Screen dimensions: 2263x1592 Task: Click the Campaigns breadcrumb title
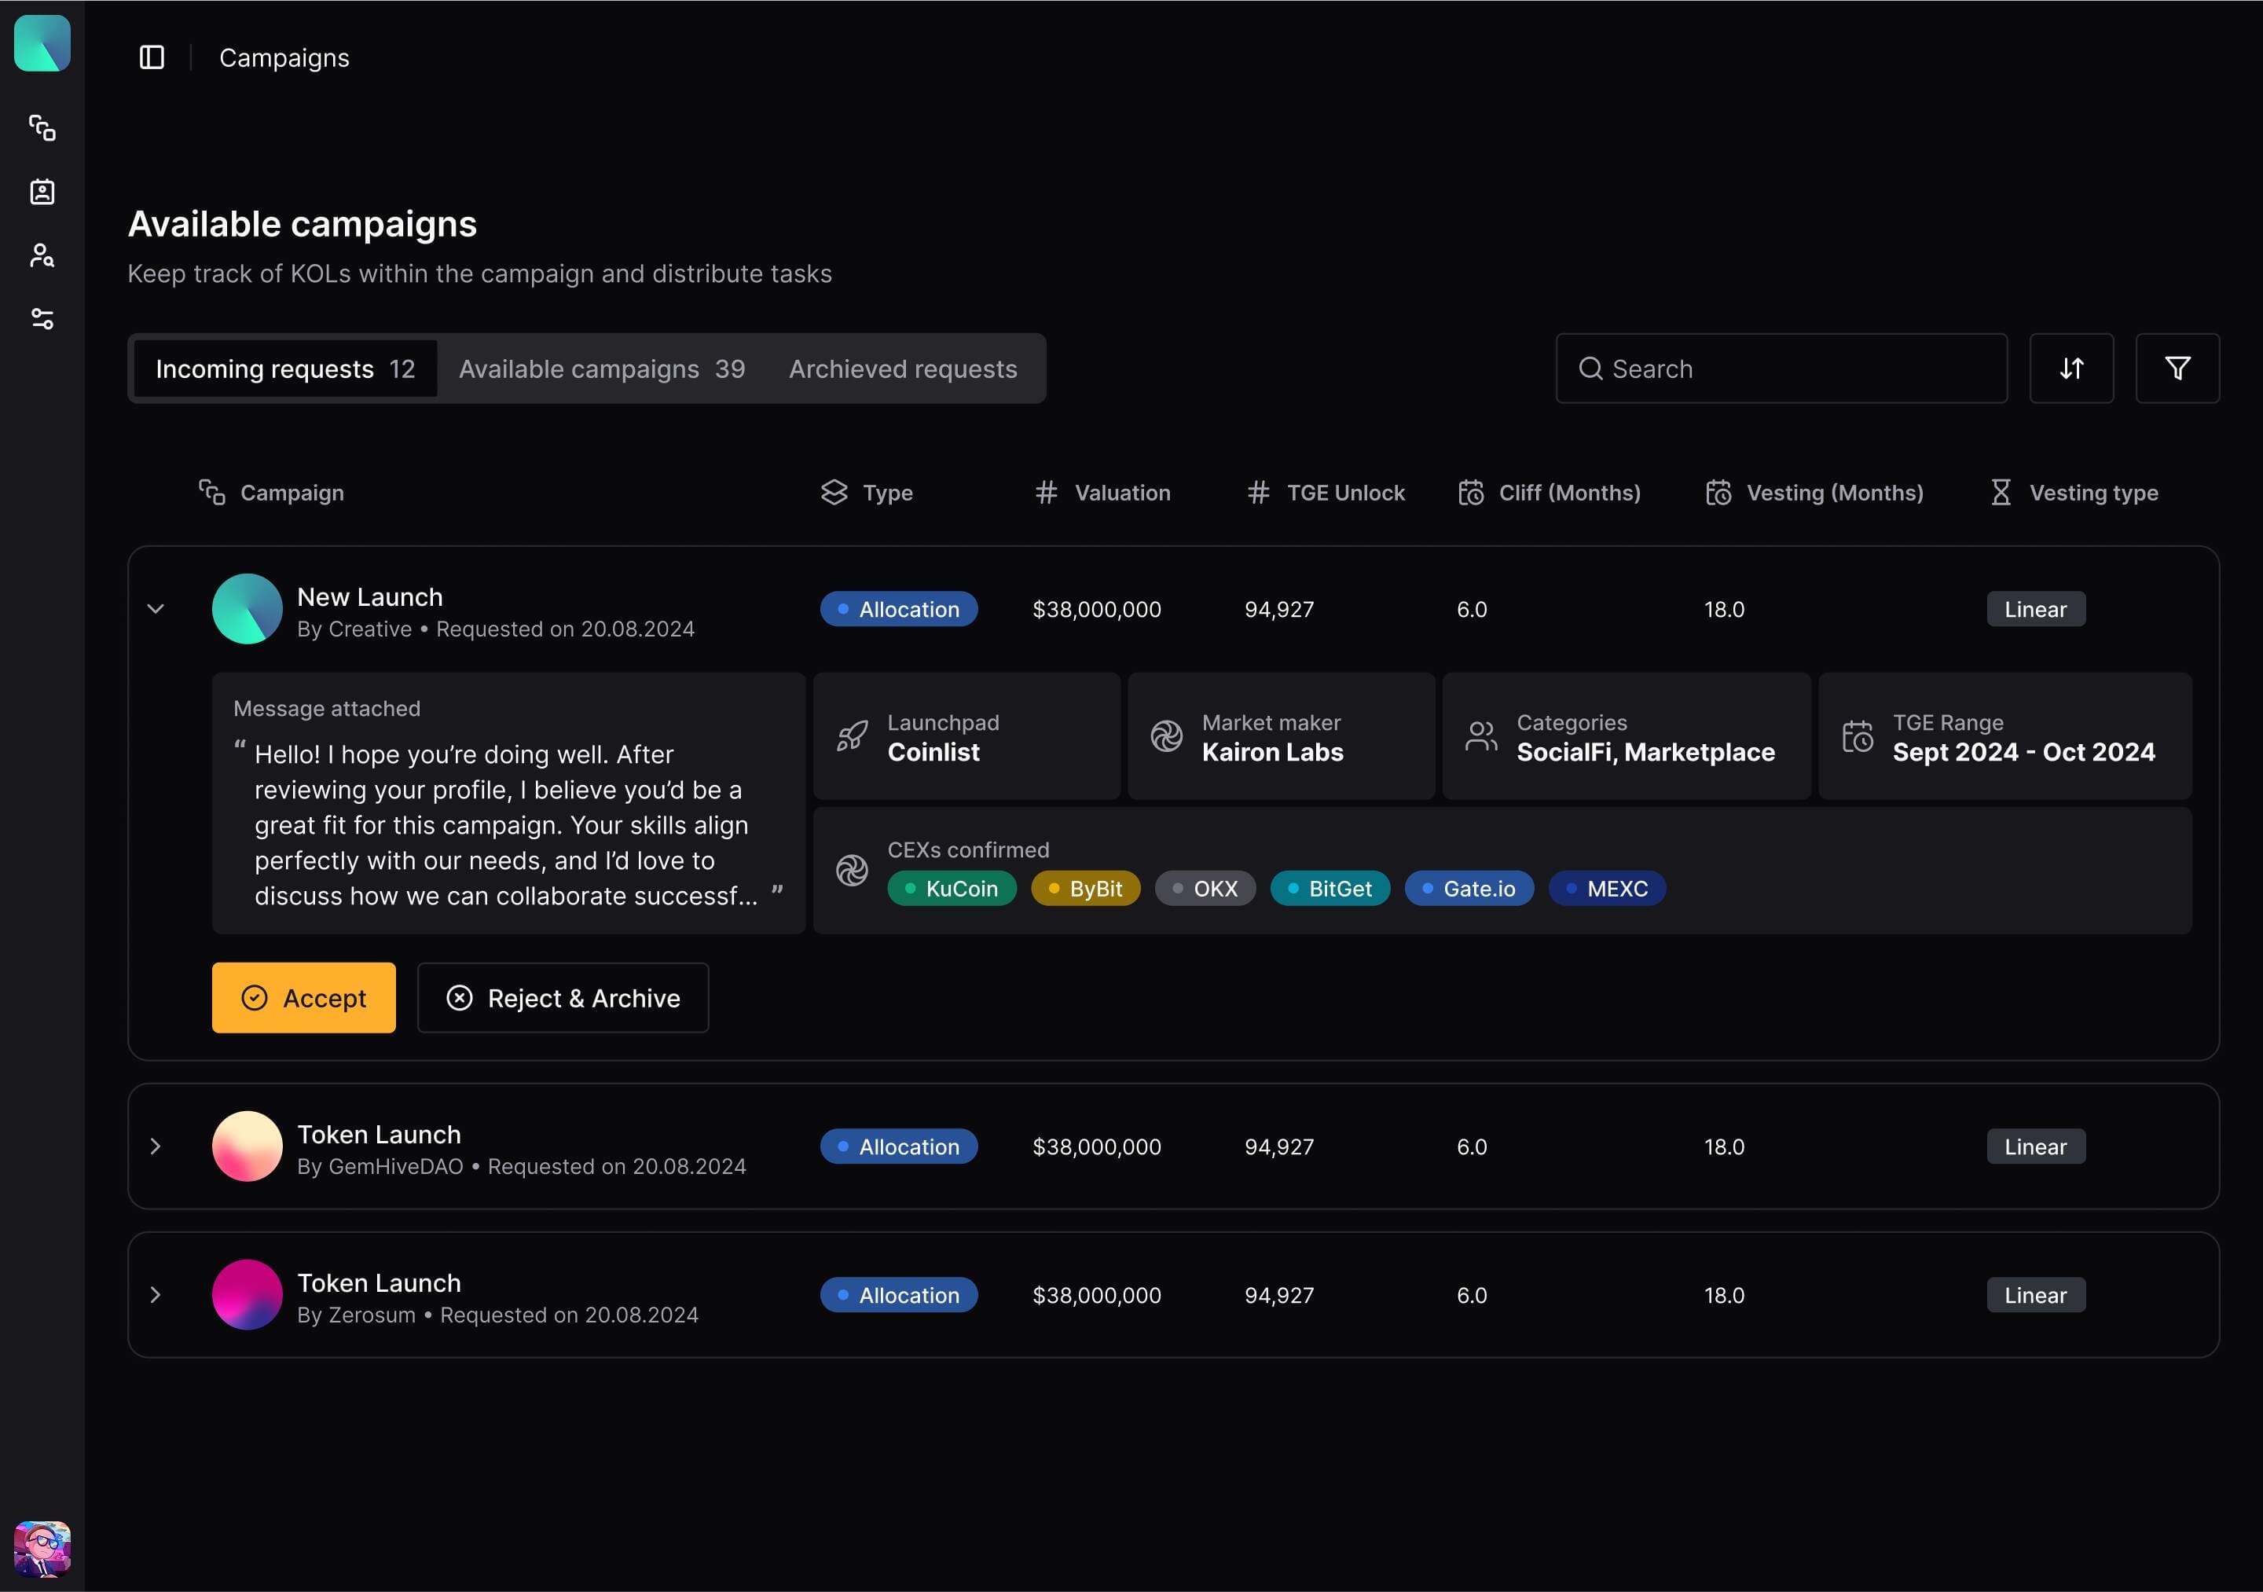tap(284, 57)
